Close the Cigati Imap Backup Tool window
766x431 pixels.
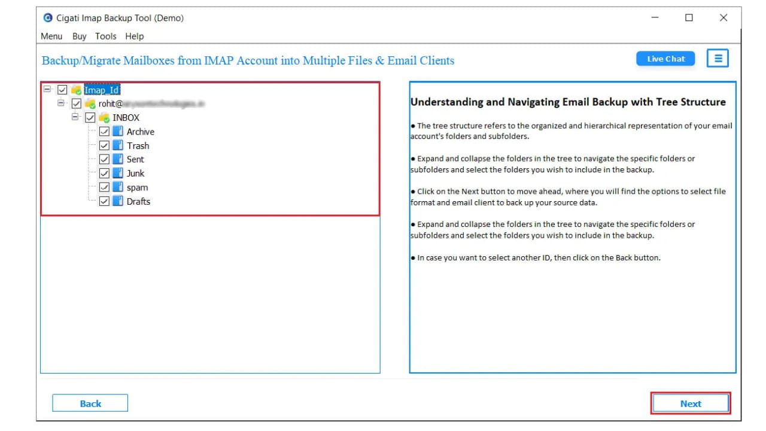click(724, 18)
